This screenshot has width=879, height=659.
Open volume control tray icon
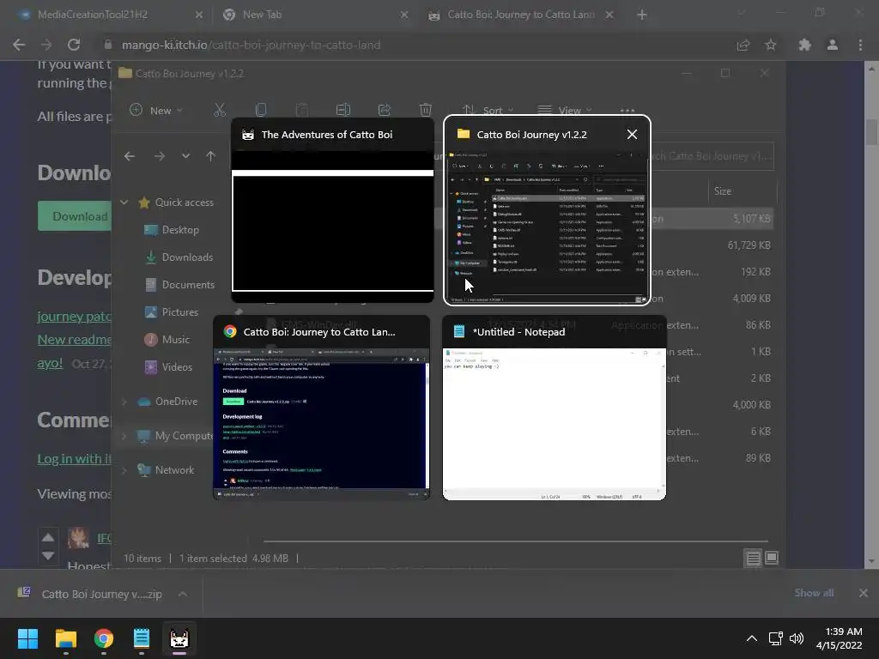coord(796,638)
